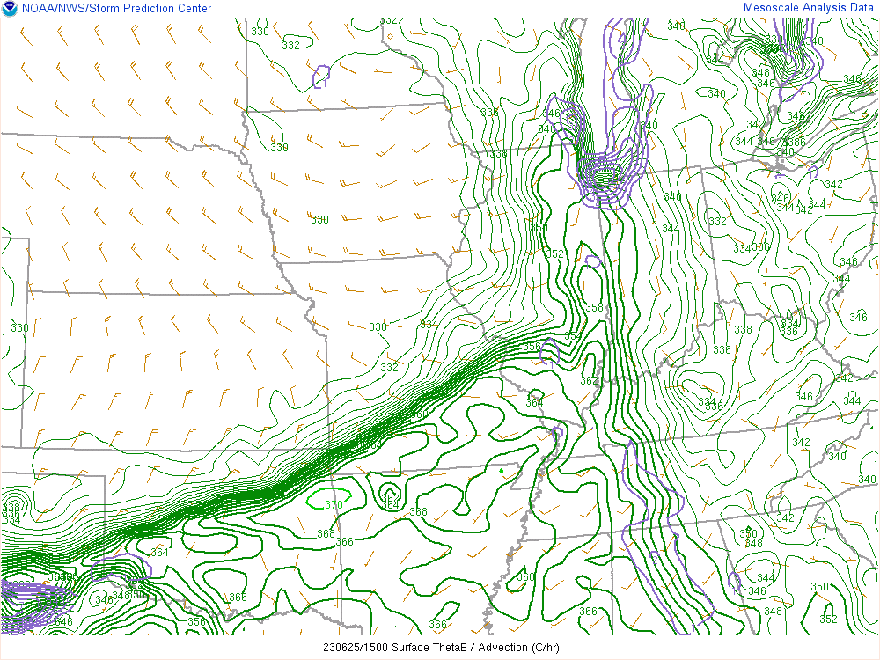Select the purple closed contour beside top 332 label

[321, 77]
